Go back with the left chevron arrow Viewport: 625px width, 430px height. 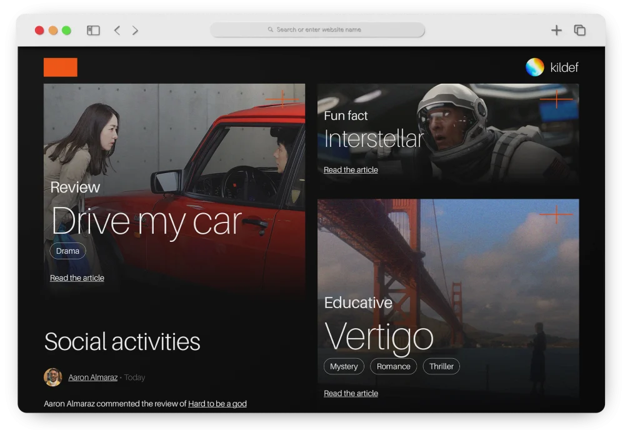[117, 30]
